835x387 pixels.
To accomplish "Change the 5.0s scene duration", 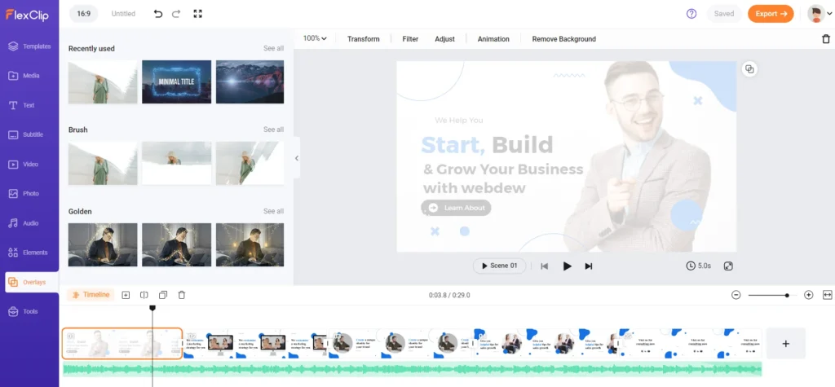I will 699,266.
